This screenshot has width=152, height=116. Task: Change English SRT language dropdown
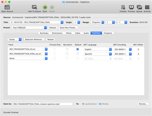pos(97,49)
